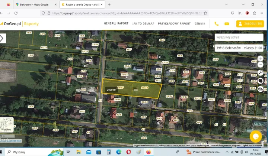Image resolution: width=268 pixels, height=156 pixels.
Task: Open File Explorer from the taskbar
Action: (79, 152)
